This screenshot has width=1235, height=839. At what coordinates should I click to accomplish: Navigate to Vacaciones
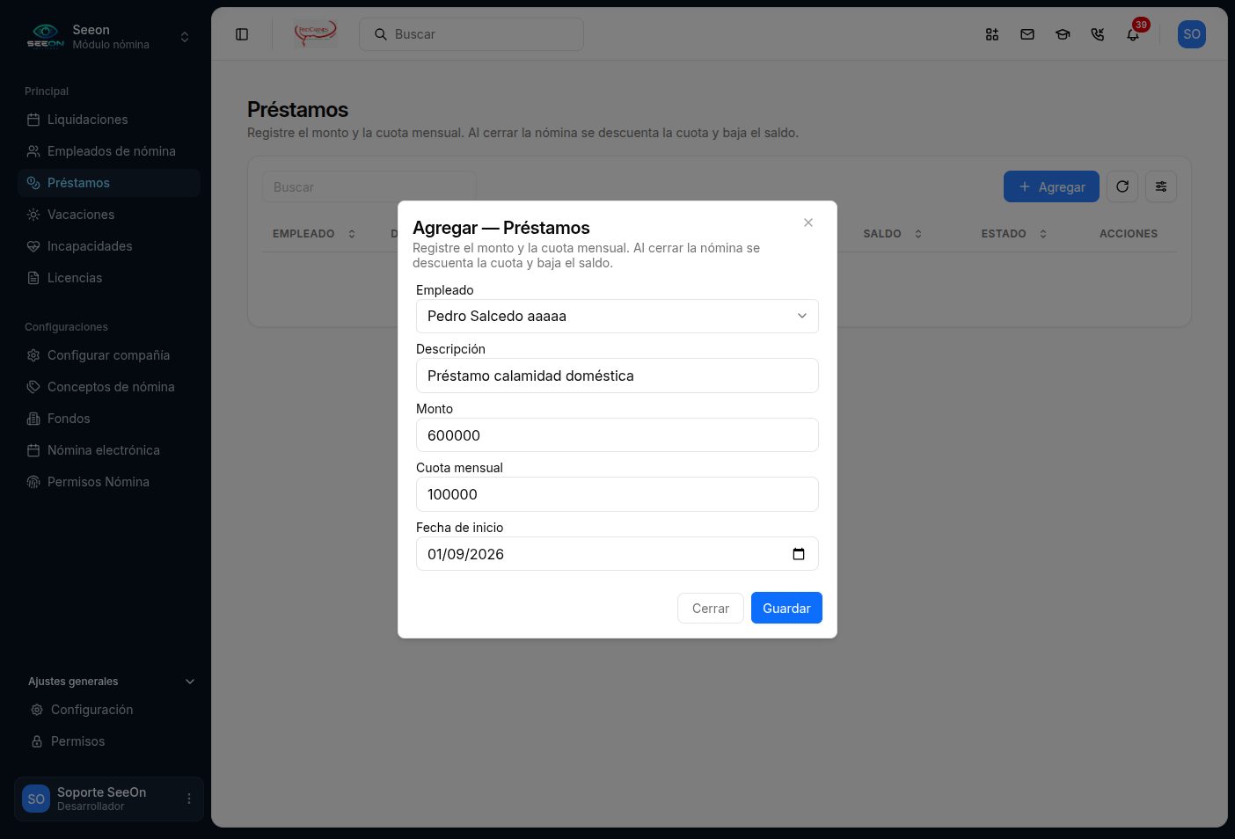coord(109,215)
